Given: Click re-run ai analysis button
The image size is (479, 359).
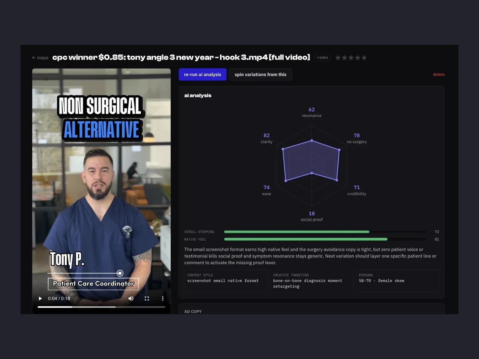Looking at the screenshot, I should [x=203, y=75].
